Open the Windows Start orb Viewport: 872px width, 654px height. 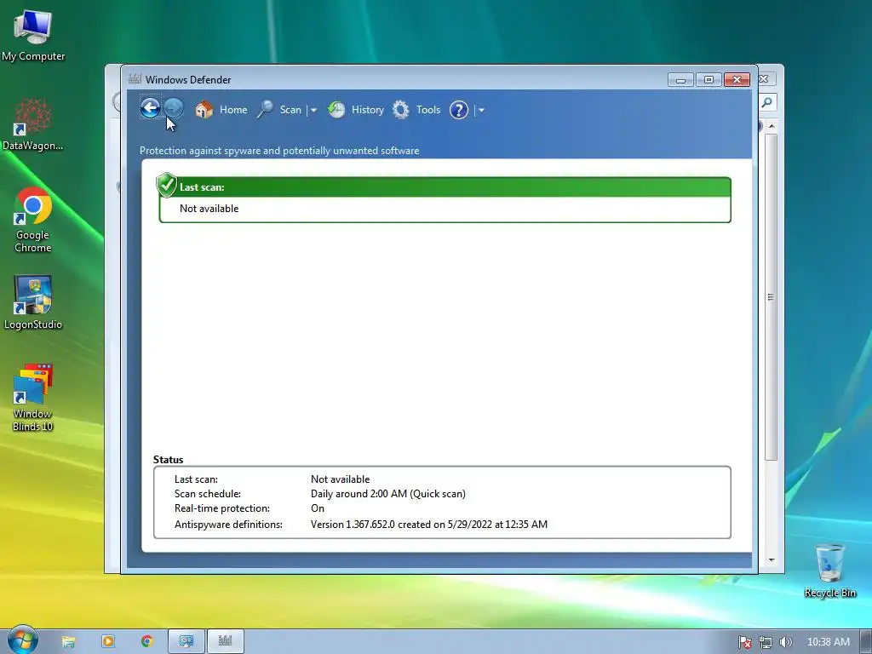(22, 640)
